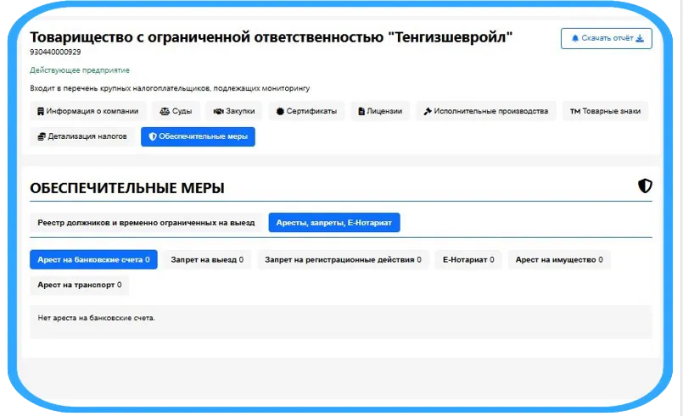
Task: Click the TM icon on Товарные знаки
Action: [x=574, y=111]
